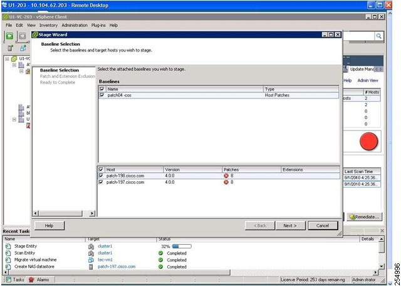Click the Remediate... button

point(365,217)
